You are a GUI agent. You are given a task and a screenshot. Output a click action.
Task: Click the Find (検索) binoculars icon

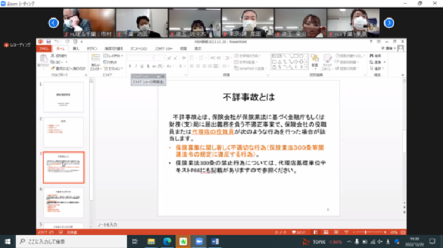coord(371,56)
